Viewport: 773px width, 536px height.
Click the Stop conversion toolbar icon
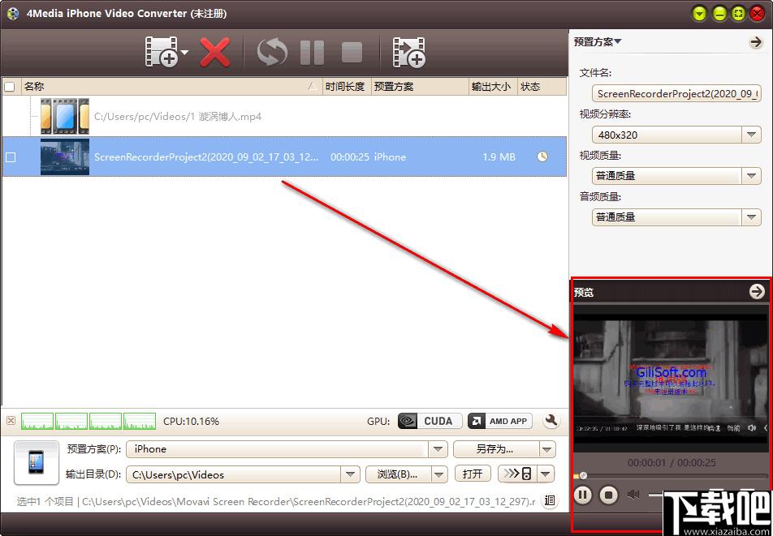click(352, 52)
